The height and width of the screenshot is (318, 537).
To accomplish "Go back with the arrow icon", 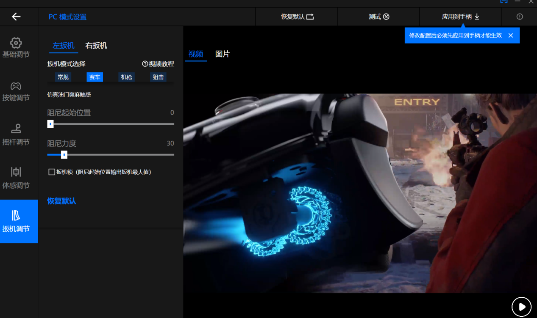I will pyautogui.click(x=16, y=16).
